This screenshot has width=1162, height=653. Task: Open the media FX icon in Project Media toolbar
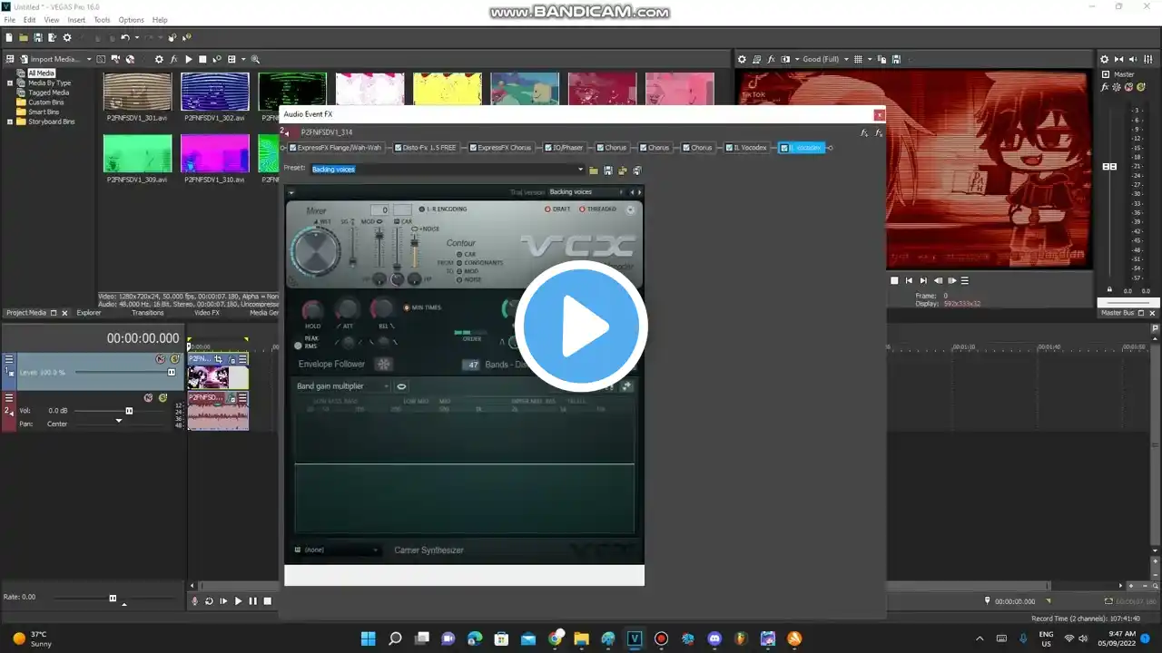pos(173,59)
